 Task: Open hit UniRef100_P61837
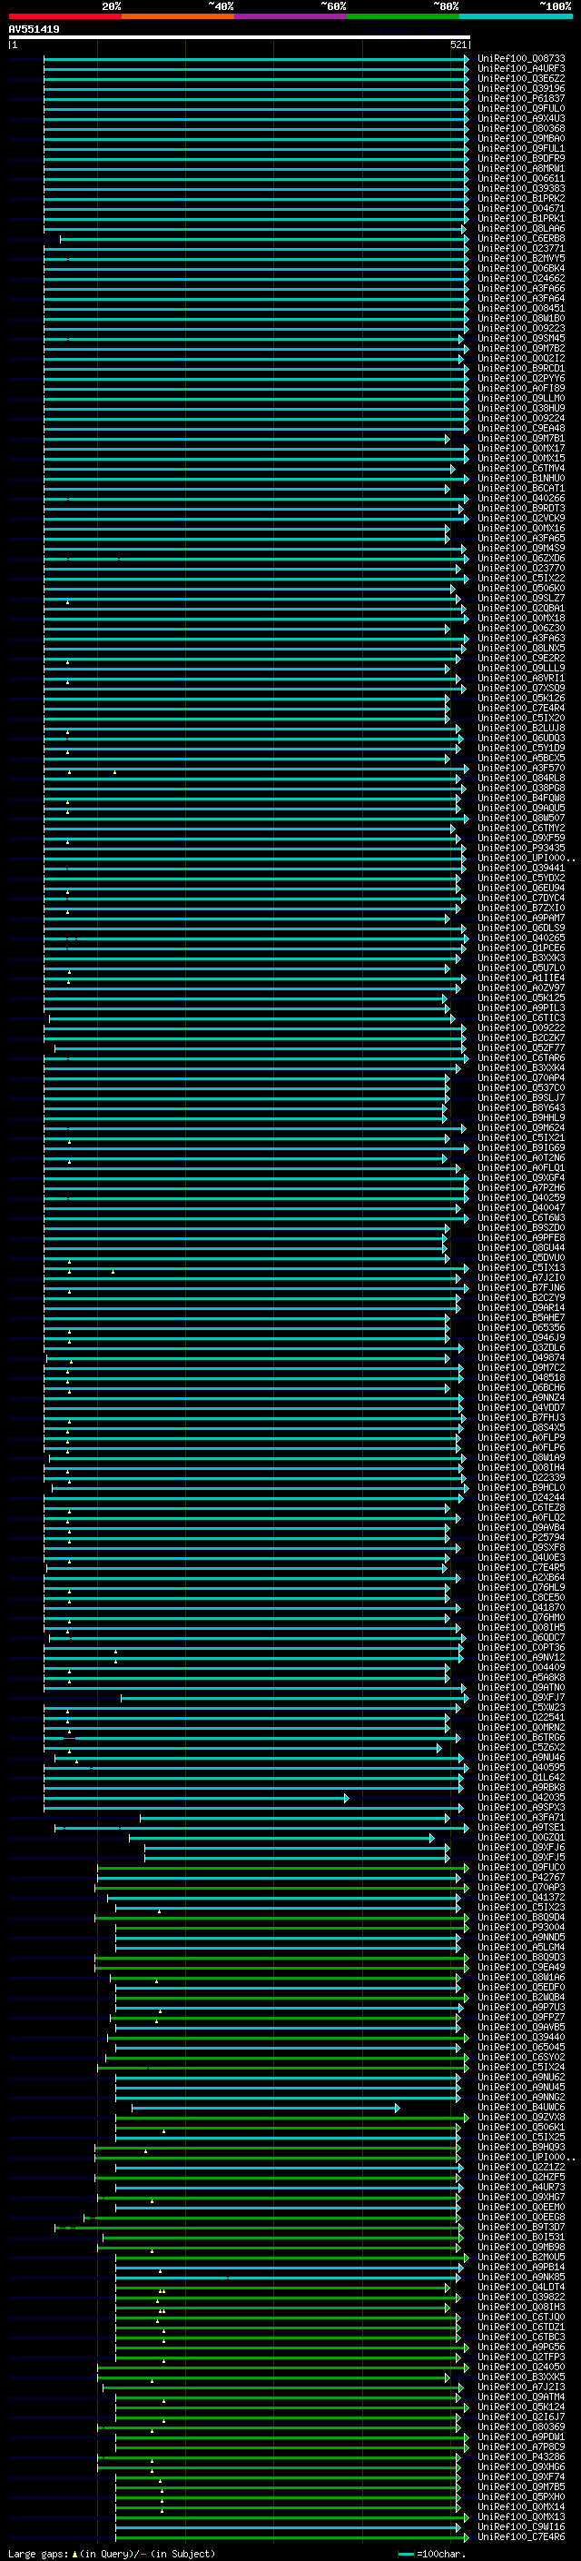click(521, 98)
